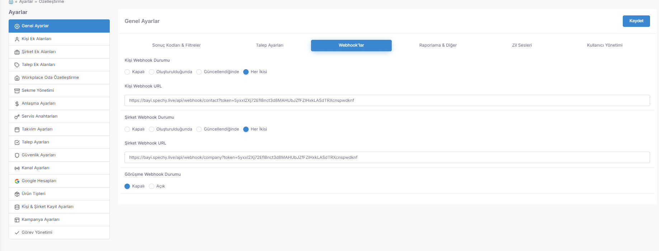This screenshot has width=659, height=251.
Task: Click the Ayarlar breadcrumb link
Action: coord(26,2)
